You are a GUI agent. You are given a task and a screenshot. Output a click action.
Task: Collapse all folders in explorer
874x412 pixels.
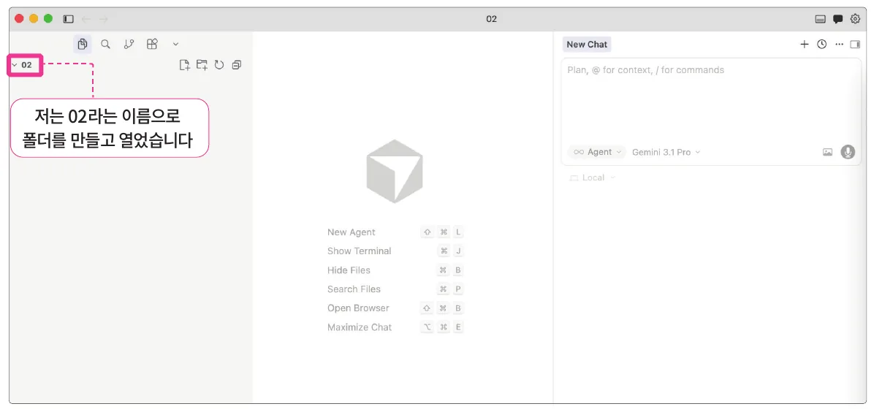coord(236,65)
